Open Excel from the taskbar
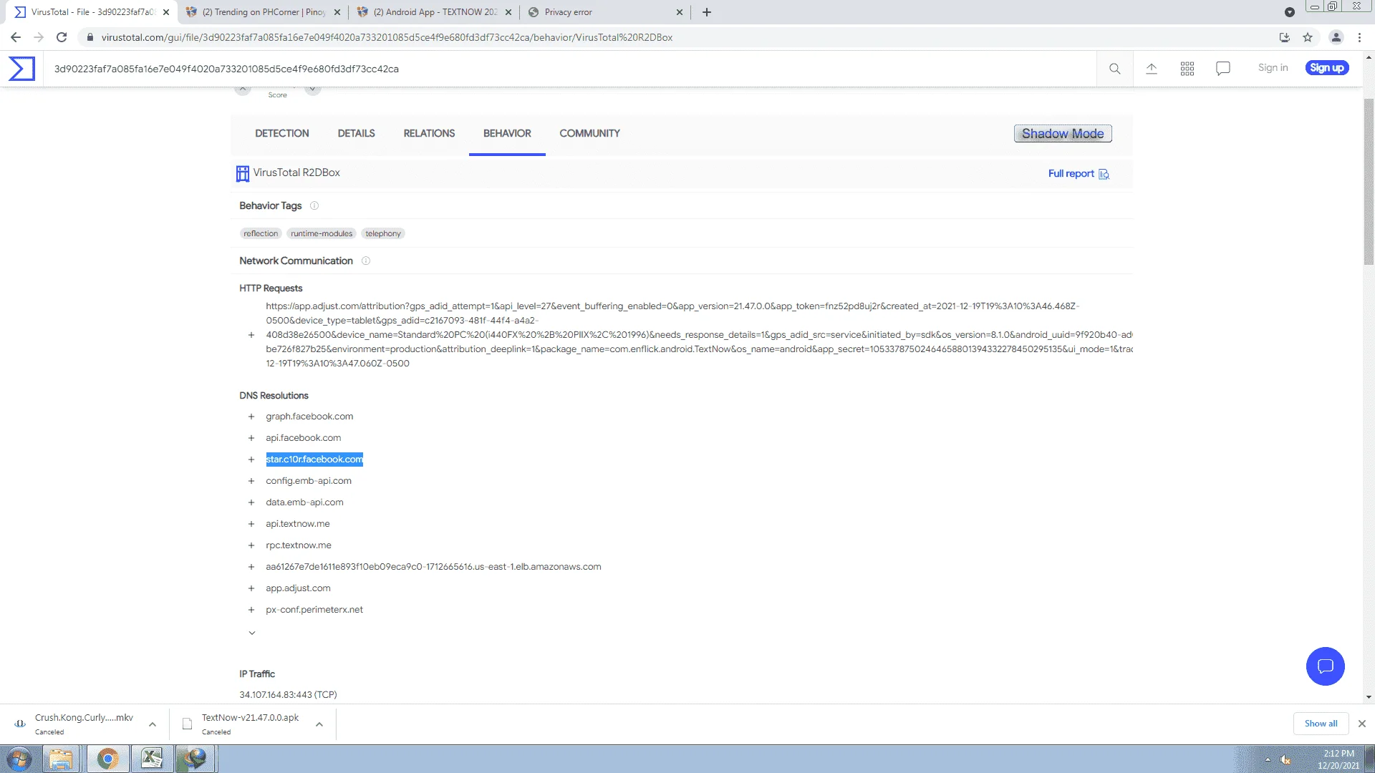Viewport: 1375px width, 773px height. click(152, 759)
